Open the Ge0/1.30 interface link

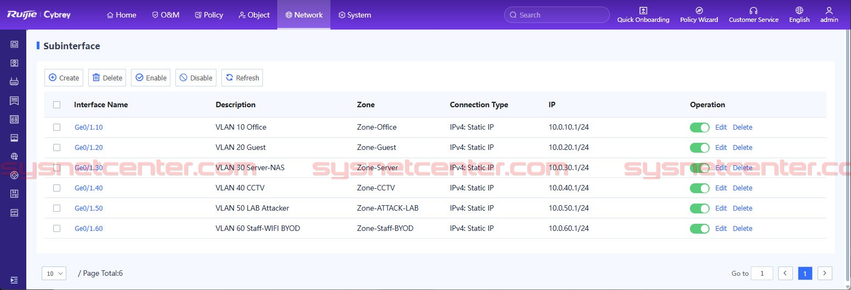point(89,167)
